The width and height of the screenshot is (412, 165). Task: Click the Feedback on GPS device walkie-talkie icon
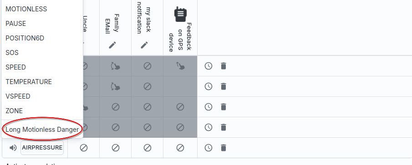[x=180, y=14]
